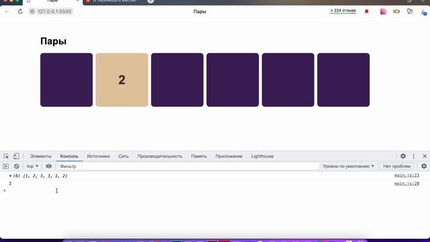Click the Фильтр filter field
Screen dimensions: 430x242
pos(188,166)
